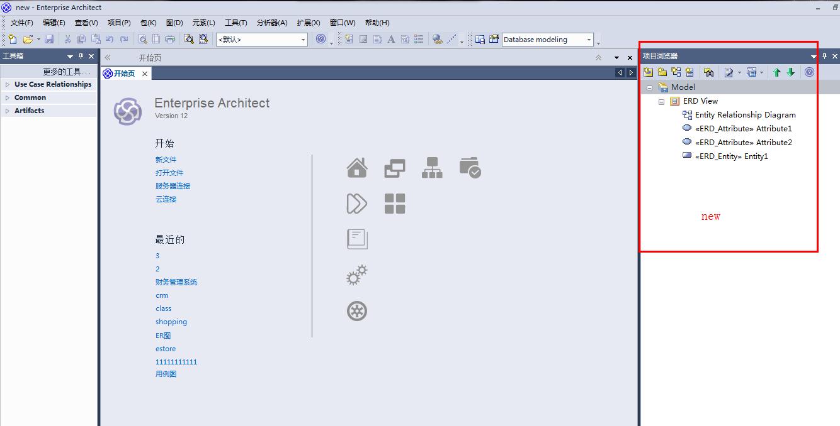Open the 工具(T) menu

236,23
